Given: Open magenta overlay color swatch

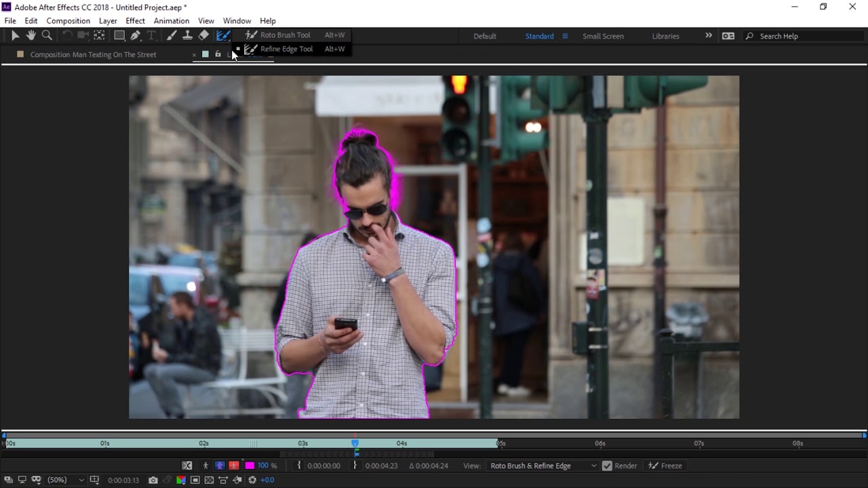Looking at the screenshot, I should click(x=250, y=466).
